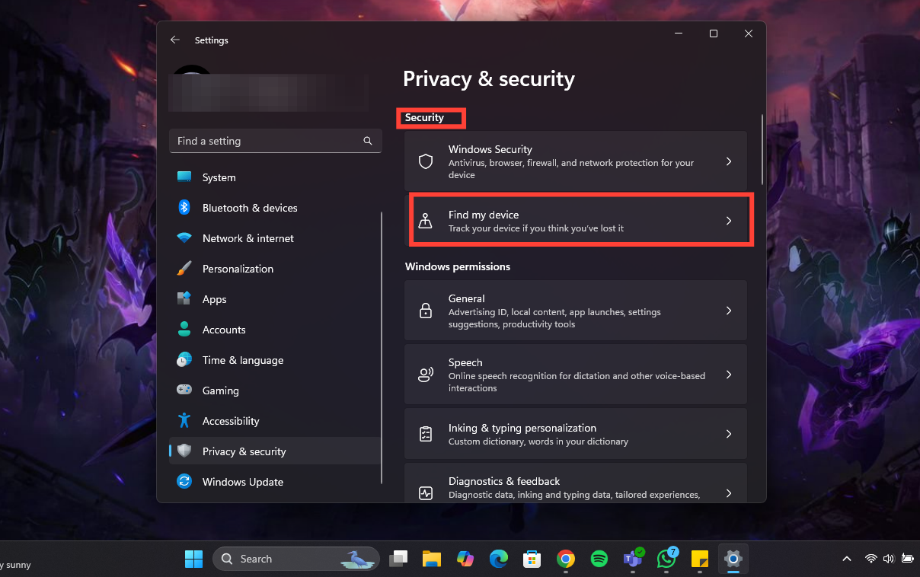Click the Find my device locator icon
The width and height of the screenshot is (920, 577).
[426, 221]
